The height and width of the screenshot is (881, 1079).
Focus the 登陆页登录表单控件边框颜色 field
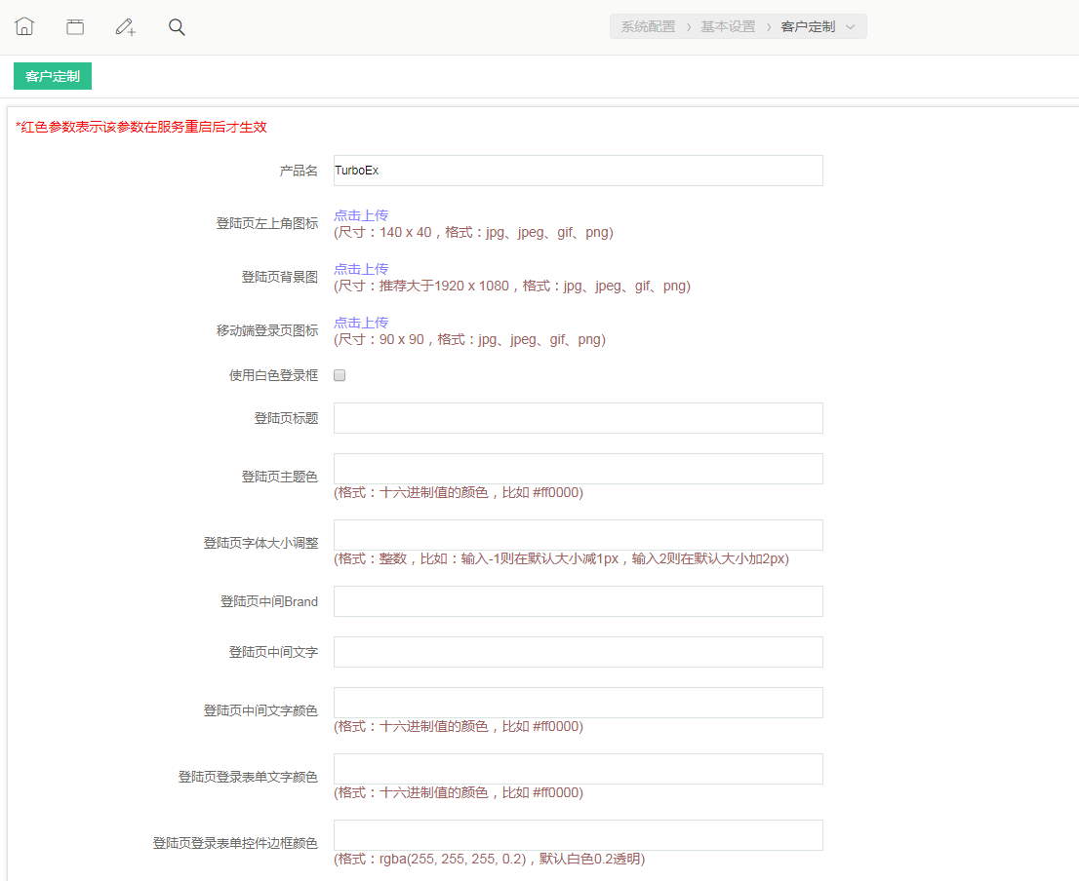pyautogui.click(x=578, y=835)
